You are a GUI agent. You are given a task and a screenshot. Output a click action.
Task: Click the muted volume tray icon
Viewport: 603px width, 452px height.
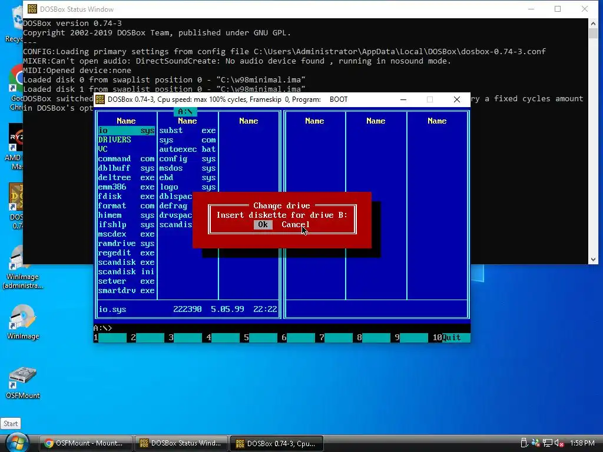(x=559, y=443)
